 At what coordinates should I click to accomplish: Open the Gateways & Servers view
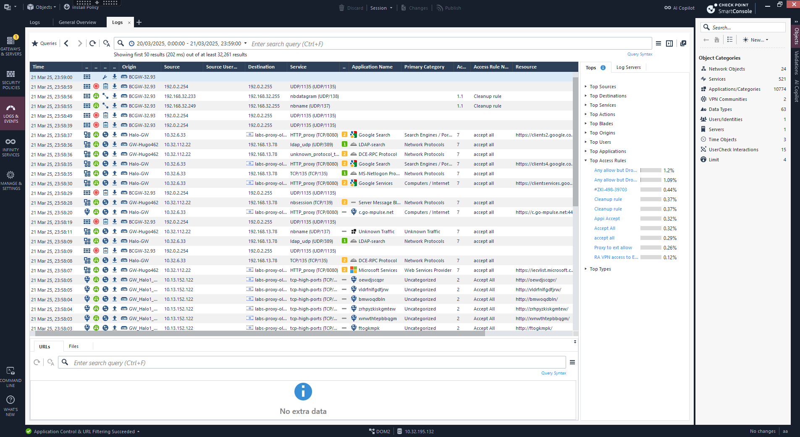pos(11,46)
